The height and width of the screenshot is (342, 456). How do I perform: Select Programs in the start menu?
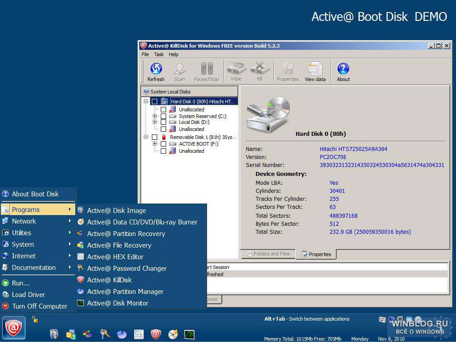(38, 209)
